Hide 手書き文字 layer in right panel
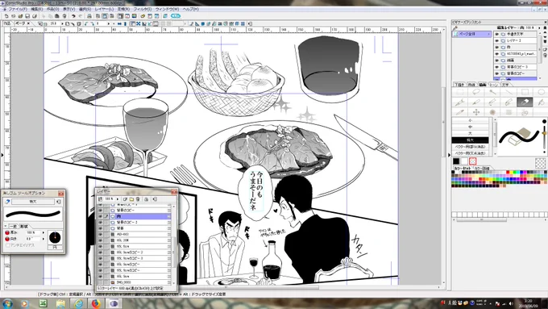Viewport: 548px width, 309px height. [496, 35]
